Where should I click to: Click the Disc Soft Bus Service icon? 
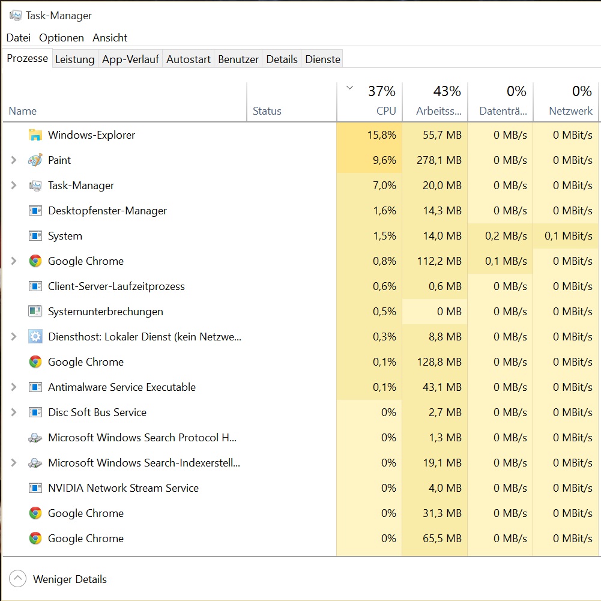[x=35, y=412]
